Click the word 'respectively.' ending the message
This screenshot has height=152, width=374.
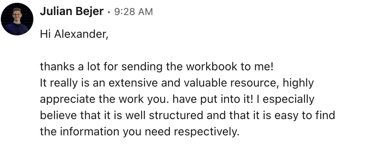pos(207,132)
